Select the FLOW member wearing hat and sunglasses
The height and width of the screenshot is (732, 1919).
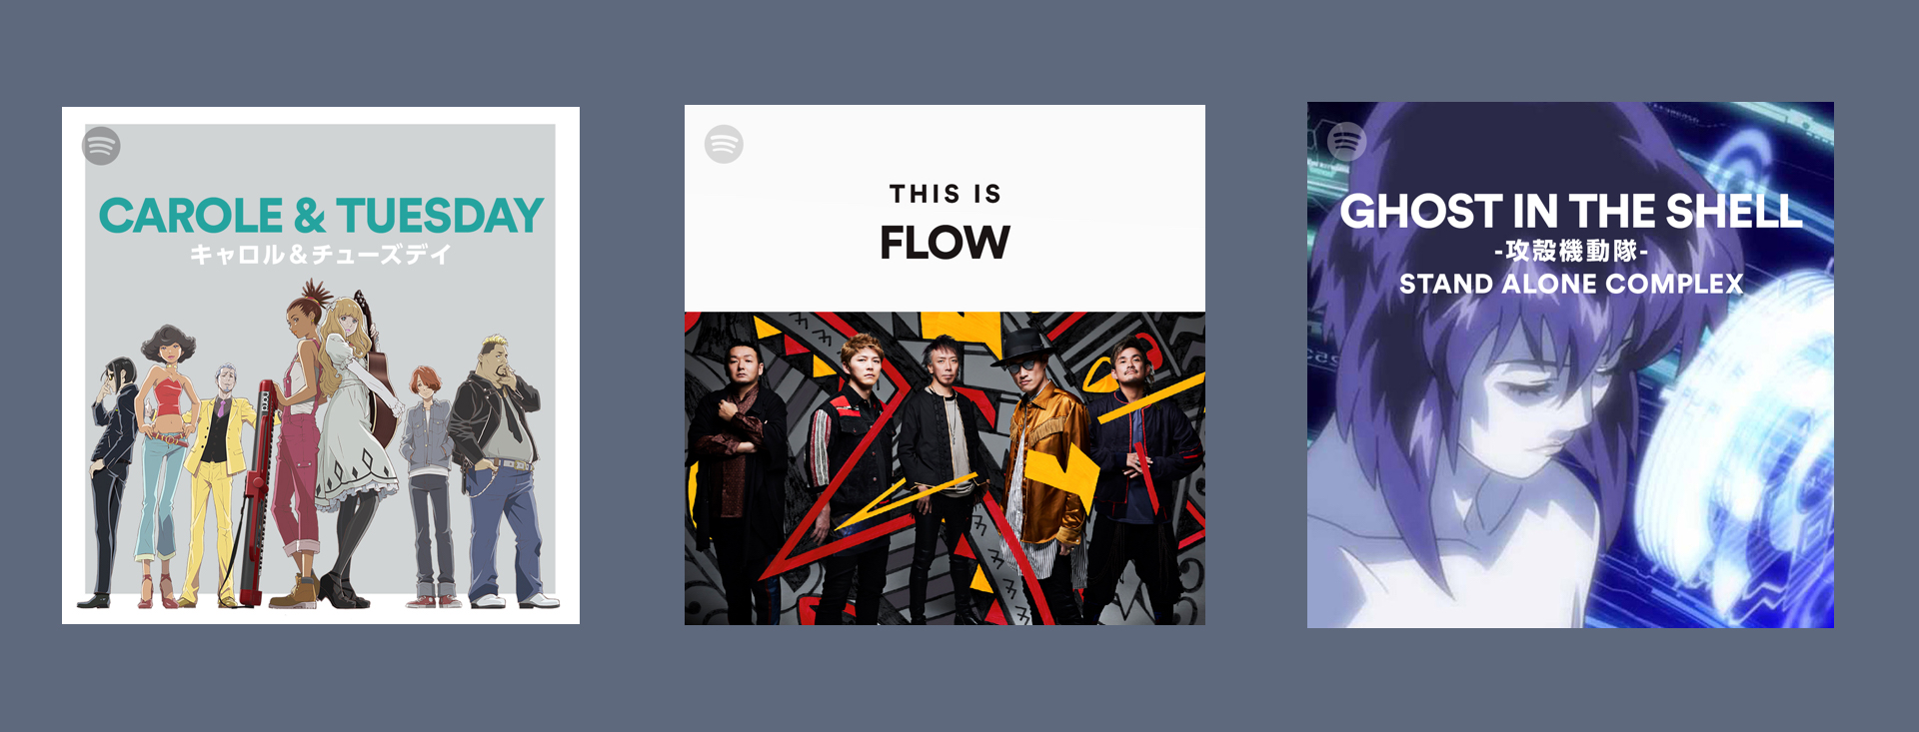pos(1044,469)
